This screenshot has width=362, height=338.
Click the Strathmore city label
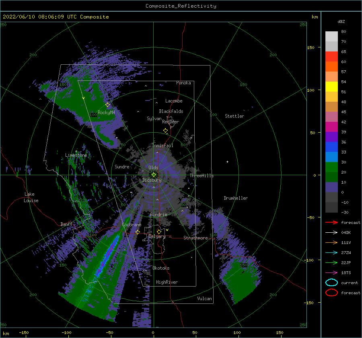pyautogui.click(x=195, y=238)
